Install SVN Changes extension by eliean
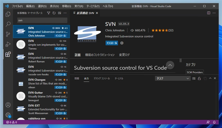The width and height of the screenshot is (222, 128). (60, 87)
